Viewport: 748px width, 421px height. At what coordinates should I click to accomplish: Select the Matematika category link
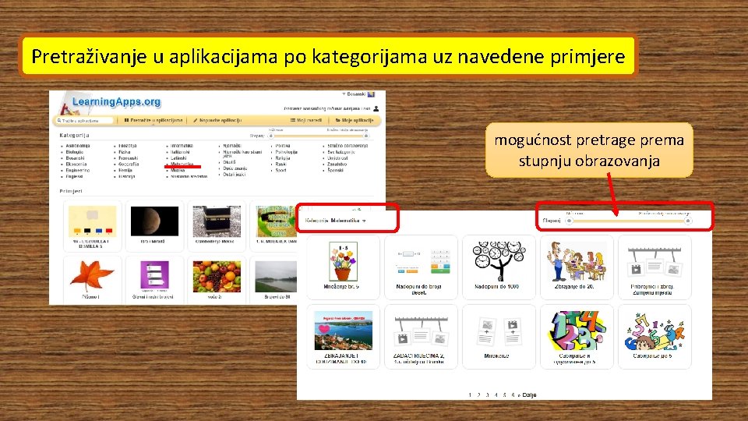coord(182,164)
